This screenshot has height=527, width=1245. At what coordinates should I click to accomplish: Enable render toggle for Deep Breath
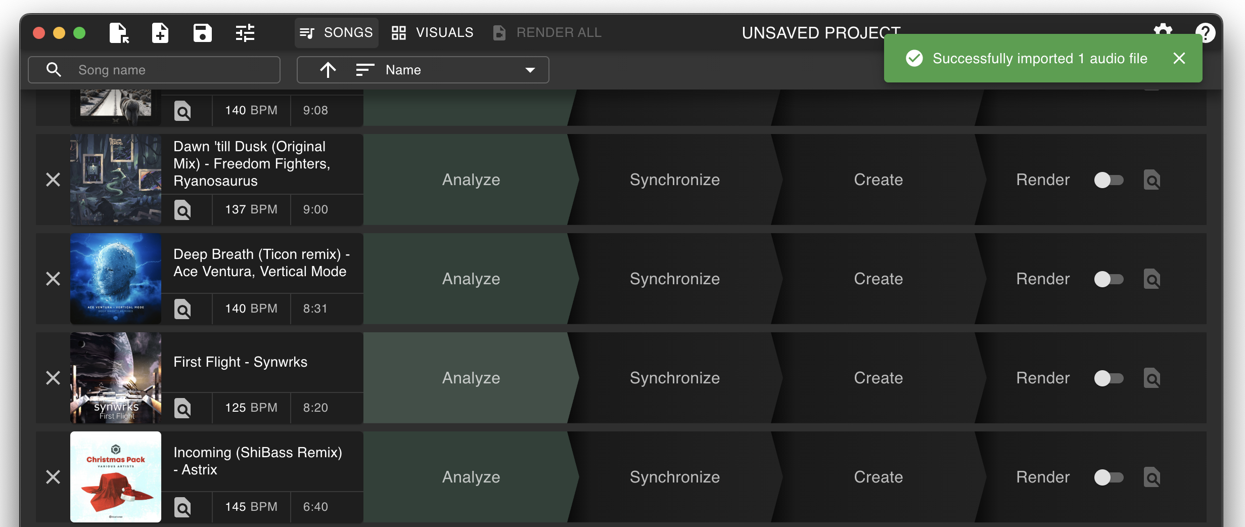point(1109,279)
